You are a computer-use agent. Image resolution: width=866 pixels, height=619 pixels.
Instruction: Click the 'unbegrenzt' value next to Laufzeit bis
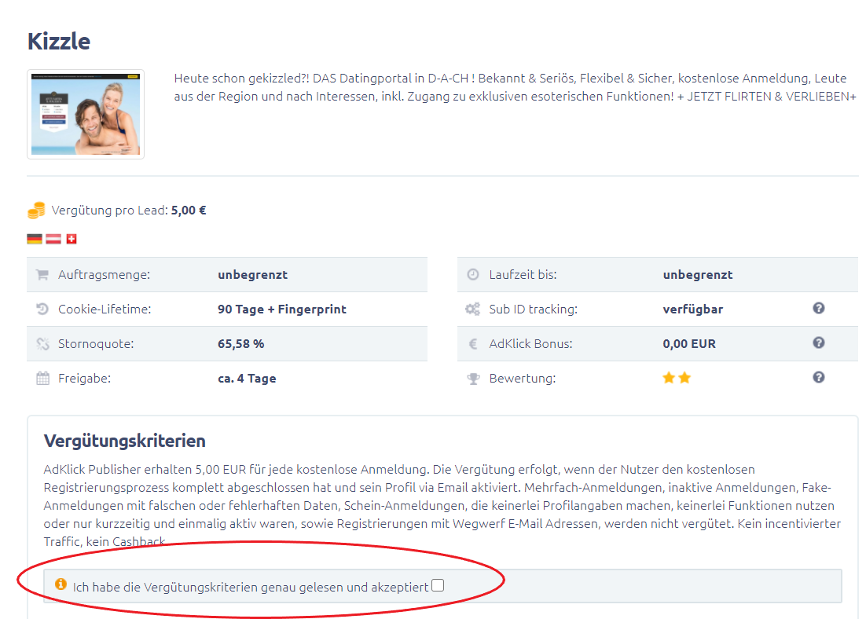[x=698, y=275]
